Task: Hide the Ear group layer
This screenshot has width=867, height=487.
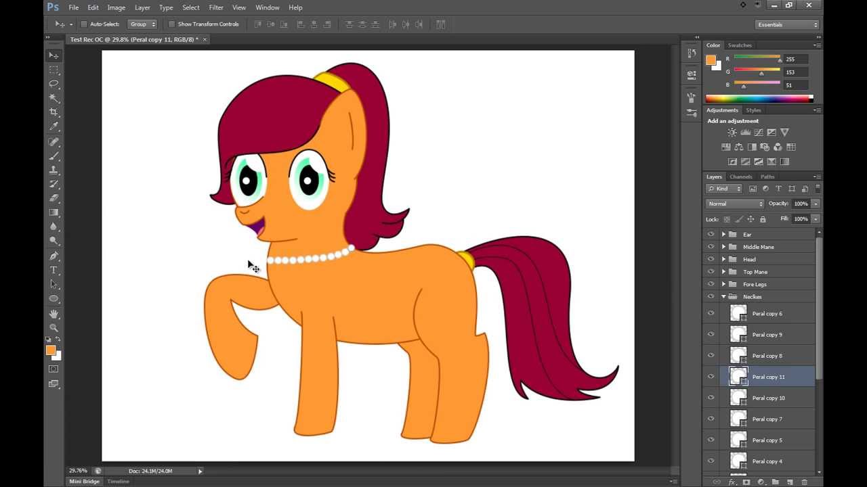Action: tap(711, 235)
